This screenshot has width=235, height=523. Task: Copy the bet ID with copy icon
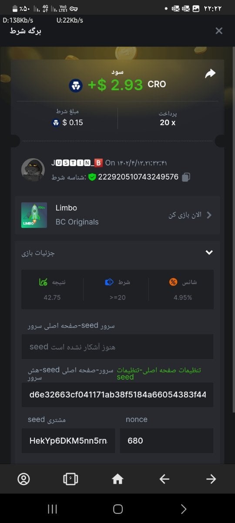tap(186, 177)
